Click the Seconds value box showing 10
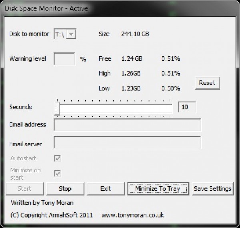The image size is (240, 228). click(187, 107)
